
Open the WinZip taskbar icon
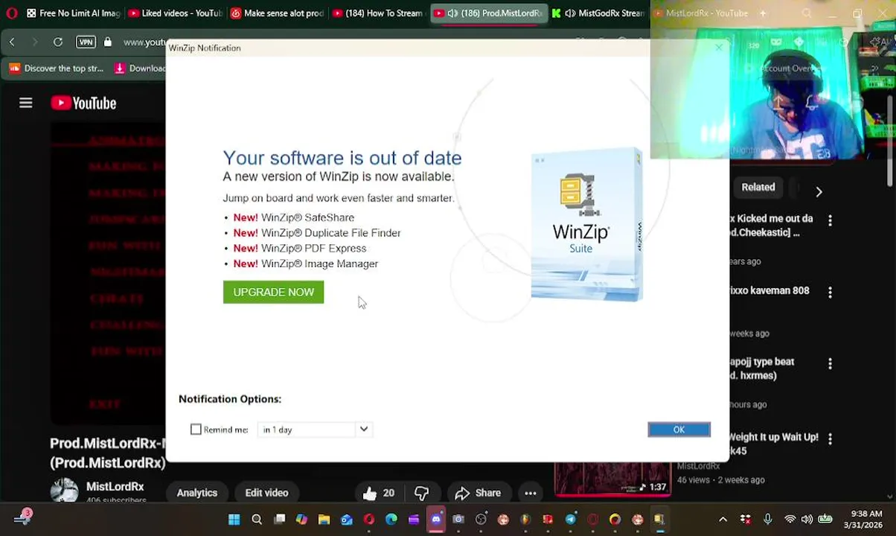pos(659,520)
